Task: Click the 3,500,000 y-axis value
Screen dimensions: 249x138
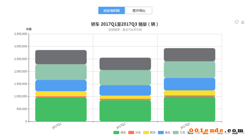Action: pyautogui.click(x=21, y=34)
